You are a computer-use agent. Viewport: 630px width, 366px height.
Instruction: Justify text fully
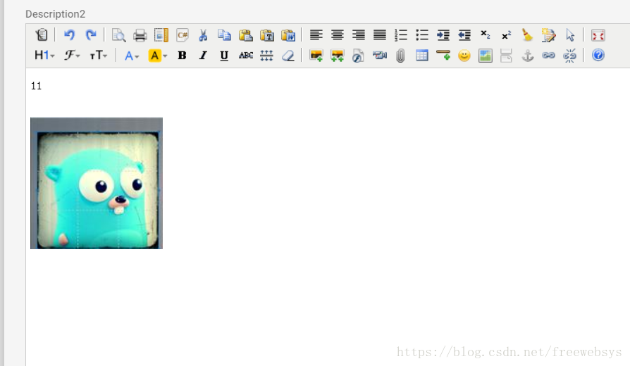tap(380, 35)
